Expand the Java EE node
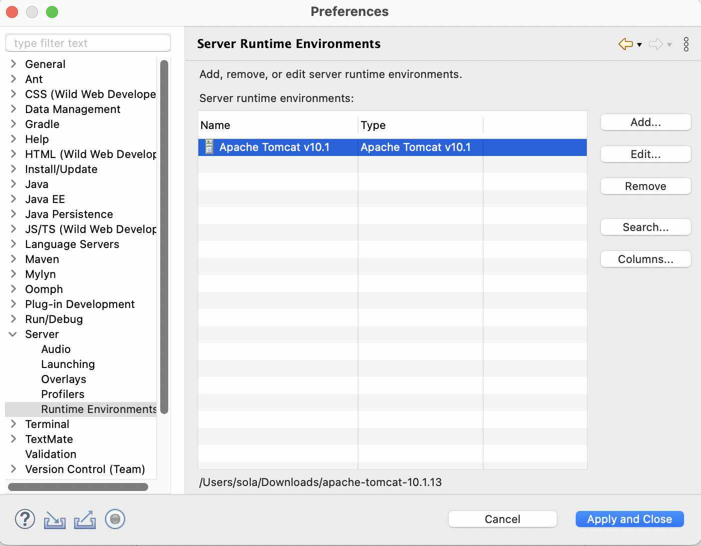 click(14, 199)
